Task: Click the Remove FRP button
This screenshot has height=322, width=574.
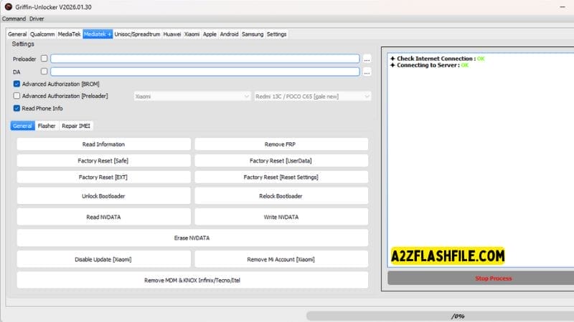Action: click(x=281, y=145)
